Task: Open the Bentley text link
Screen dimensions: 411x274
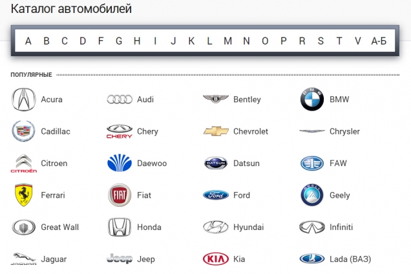Action: [247, 100]
